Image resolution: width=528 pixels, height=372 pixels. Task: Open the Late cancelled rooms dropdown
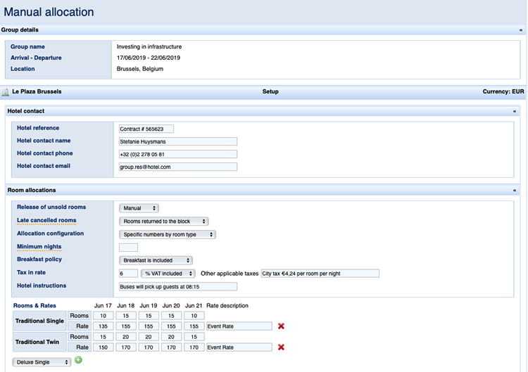[x=163, y=222]
